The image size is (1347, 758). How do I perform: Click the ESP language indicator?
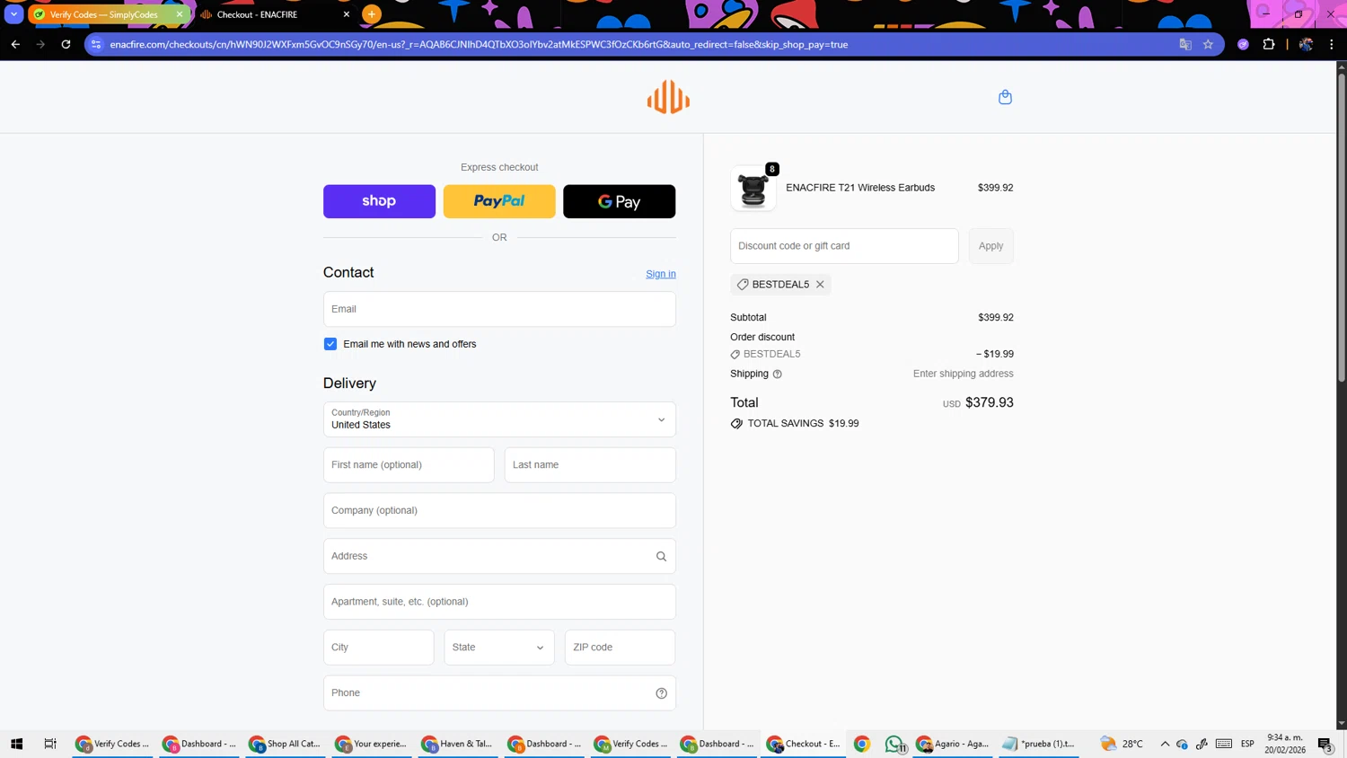pos(1247,744)
